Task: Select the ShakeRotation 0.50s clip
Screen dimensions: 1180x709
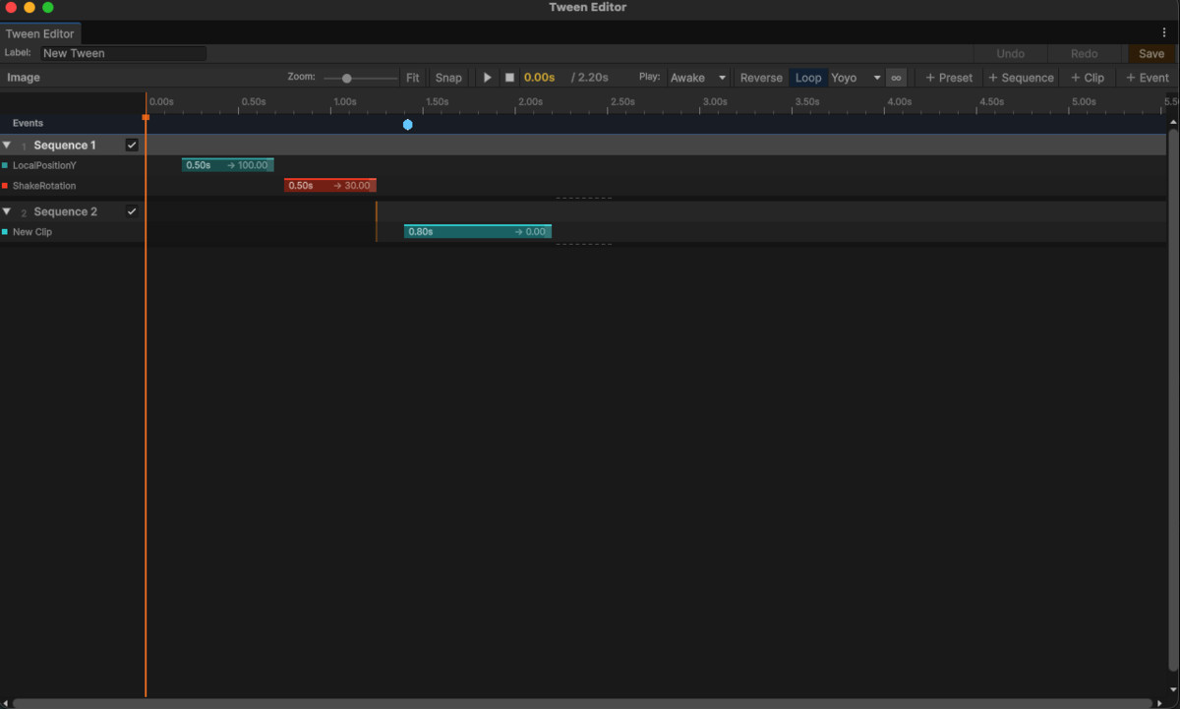Action: pos(330,186)
